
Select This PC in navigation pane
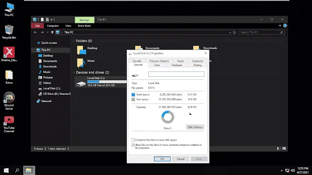46,50
